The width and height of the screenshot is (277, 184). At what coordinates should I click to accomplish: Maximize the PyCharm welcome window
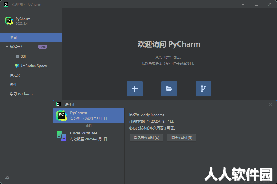pos(256,4)
